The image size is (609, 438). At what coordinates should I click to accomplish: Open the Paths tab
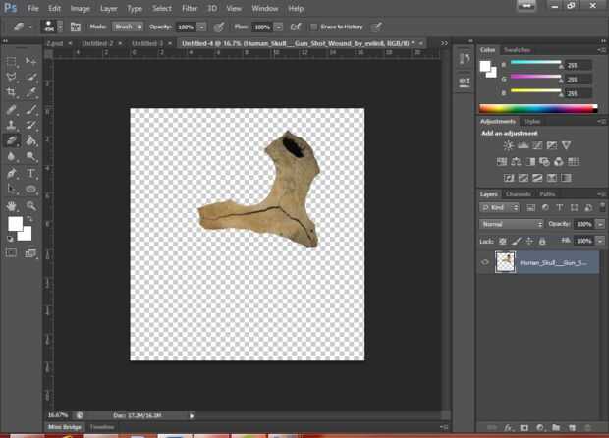(x=547, y=194)
